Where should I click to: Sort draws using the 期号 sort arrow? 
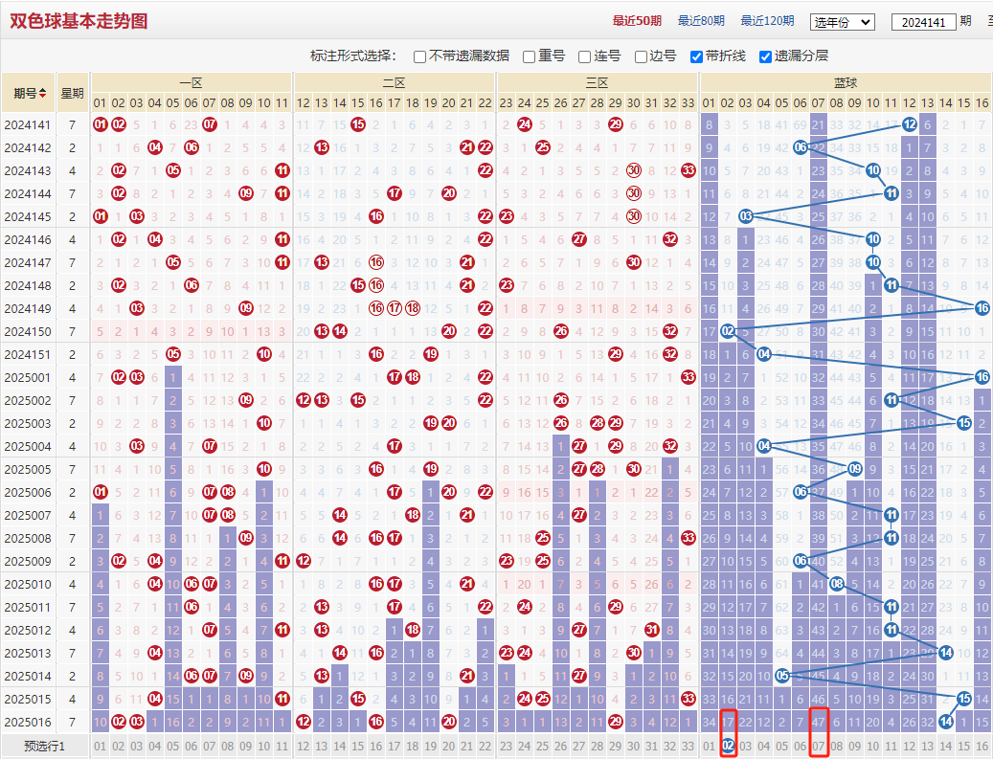[43, 93]
